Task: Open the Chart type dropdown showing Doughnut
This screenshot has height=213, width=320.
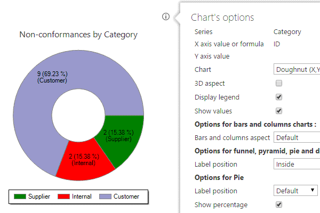Action: (297, 70)
